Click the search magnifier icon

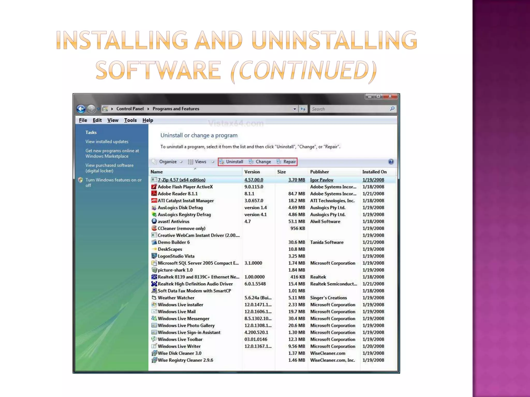click(x=392, y=109)
